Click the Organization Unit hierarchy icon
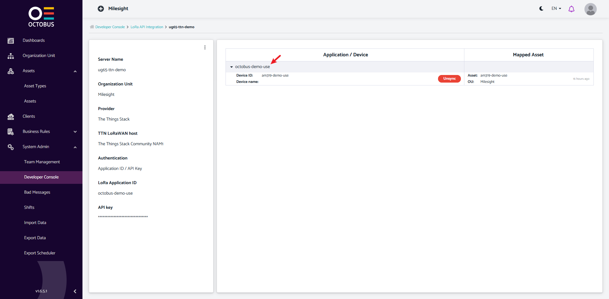 click(11, 56)
